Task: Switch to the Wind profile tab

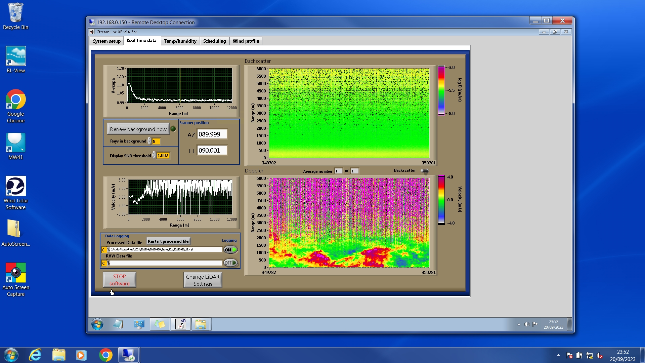Action: pyautogui.click(x=246, y=41)
